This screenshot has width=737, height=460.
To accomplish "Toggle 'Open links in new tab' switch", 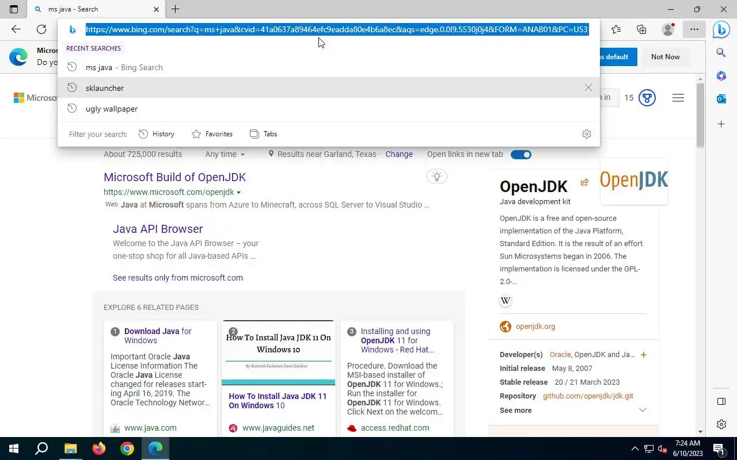I will coord(521,154).
